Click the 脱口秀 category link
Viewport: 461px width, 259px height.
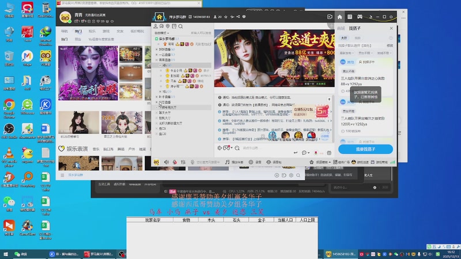[108, 149]
